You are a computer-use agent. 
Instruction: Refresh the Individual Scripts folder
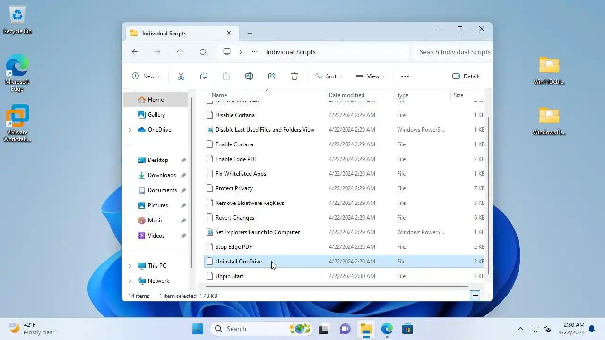pos(203,52)
